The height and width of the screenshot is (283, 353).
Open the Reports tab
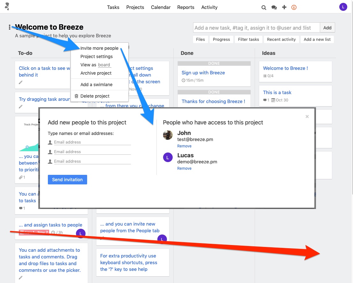point(186,7)
